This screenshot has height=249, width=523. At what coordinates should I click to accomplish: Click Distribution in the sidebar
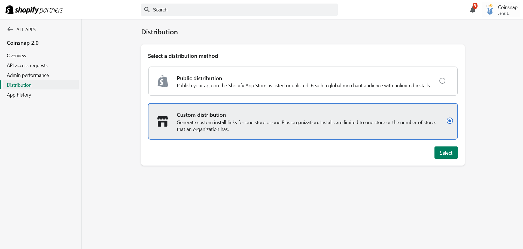[x=19, y=85]
